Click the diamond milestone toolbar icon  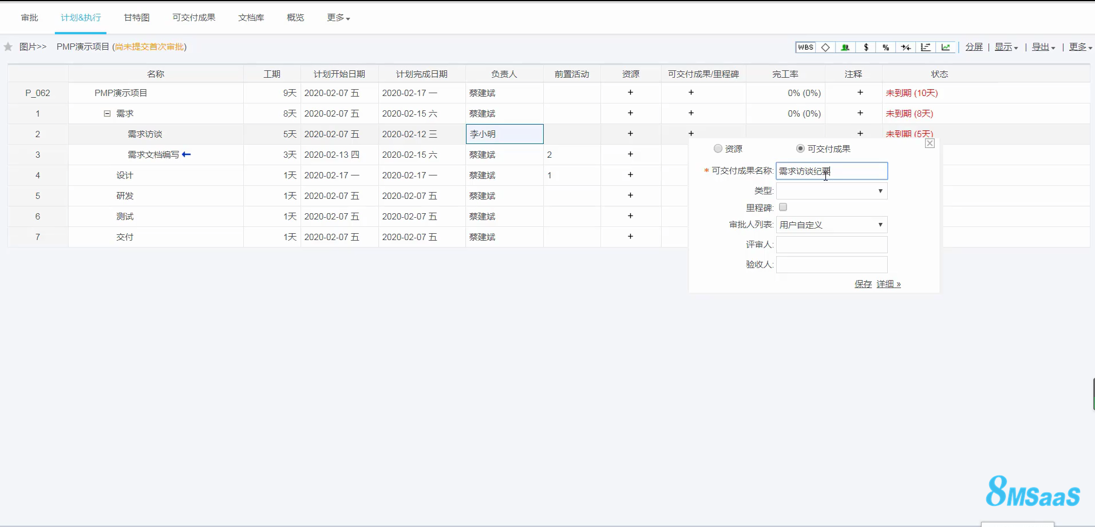(x=825, y=47)
